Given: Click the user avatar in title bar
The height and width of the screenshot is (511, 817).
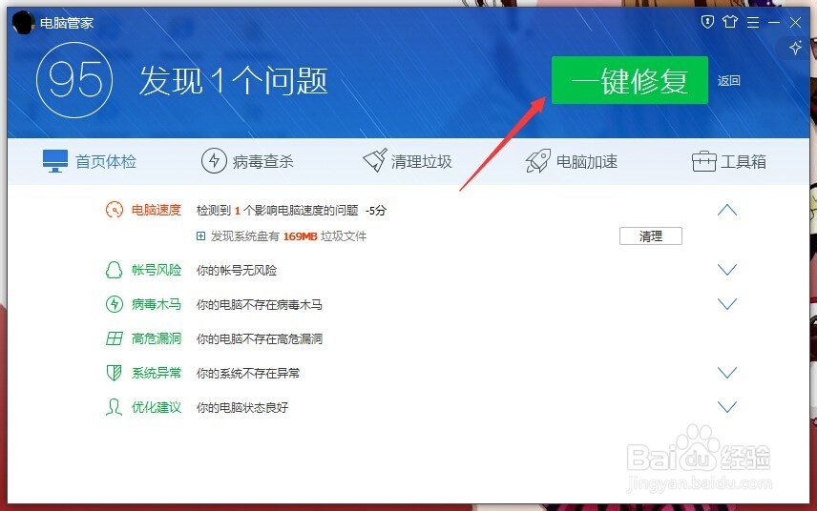Looking at the screenshot, I should [23, 22].
